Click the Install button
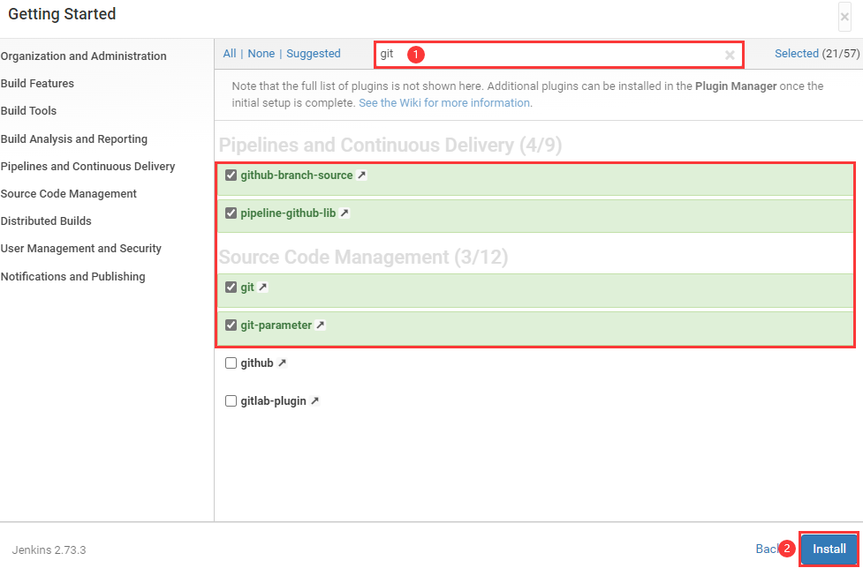This screenshot has width=863, height=568. pyautogui.click(x=829, y=549)
